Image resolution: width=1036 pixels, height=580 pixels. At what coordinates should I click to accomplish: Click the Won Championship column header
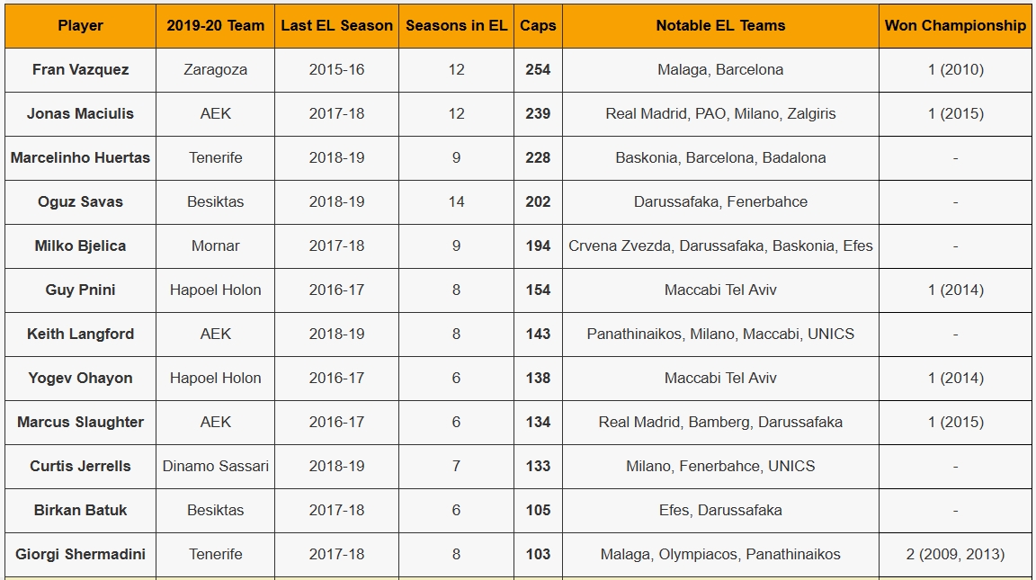pyautogui.click(x=955, y=26)
